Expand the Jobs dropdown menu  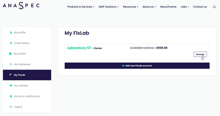185,7
